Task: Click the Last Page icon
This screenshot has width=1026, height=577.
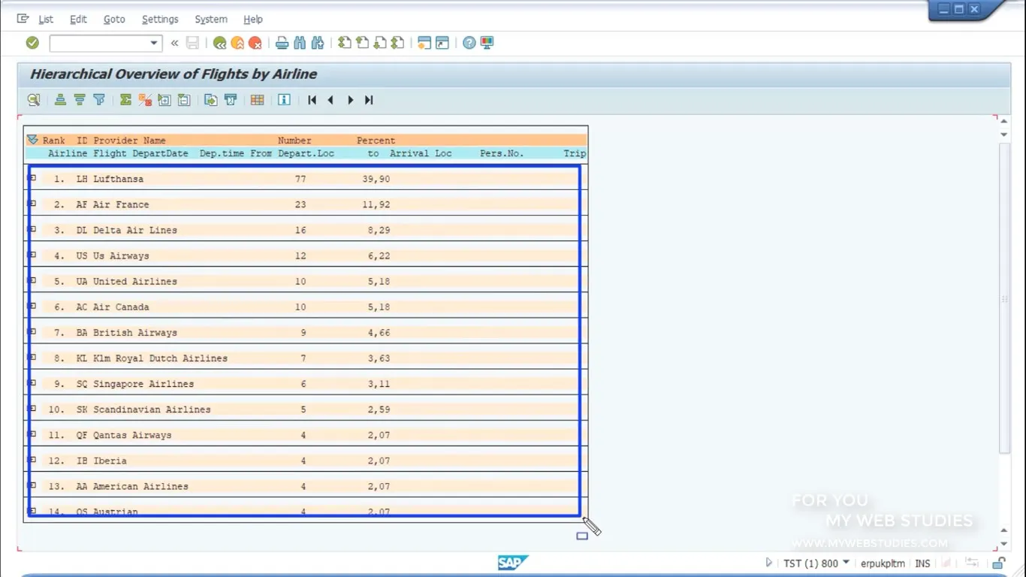Action: point(398,43)
